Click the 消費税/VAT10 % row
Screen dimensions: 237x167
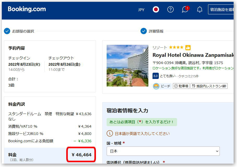point(50,126)
